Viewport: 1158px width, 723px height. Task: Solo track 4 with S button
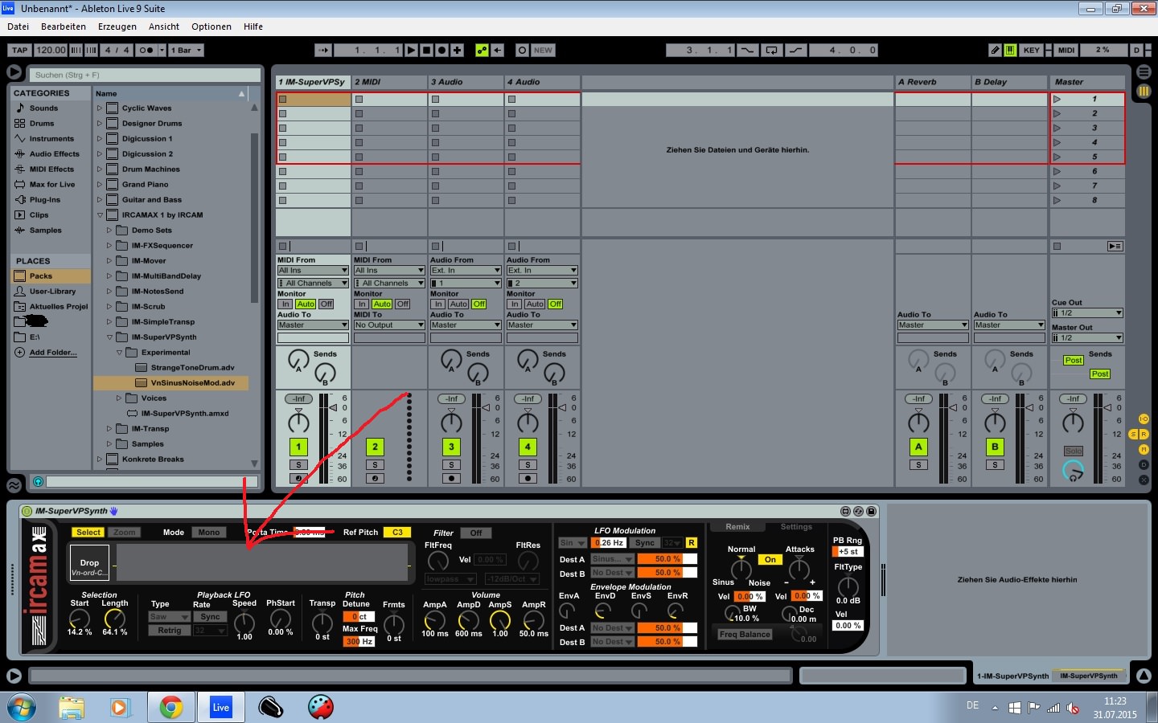[528, 465]
